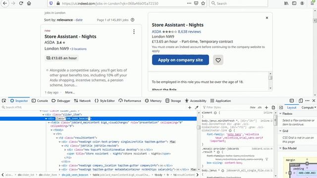Switch to the Network tab
317x178 pixels.
pyautogui.click(x=82, y=100)
